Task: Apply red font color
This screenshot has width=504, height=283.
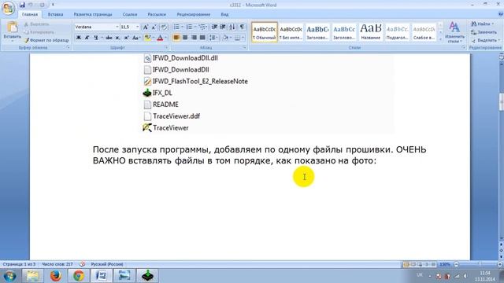Action: 160,38
